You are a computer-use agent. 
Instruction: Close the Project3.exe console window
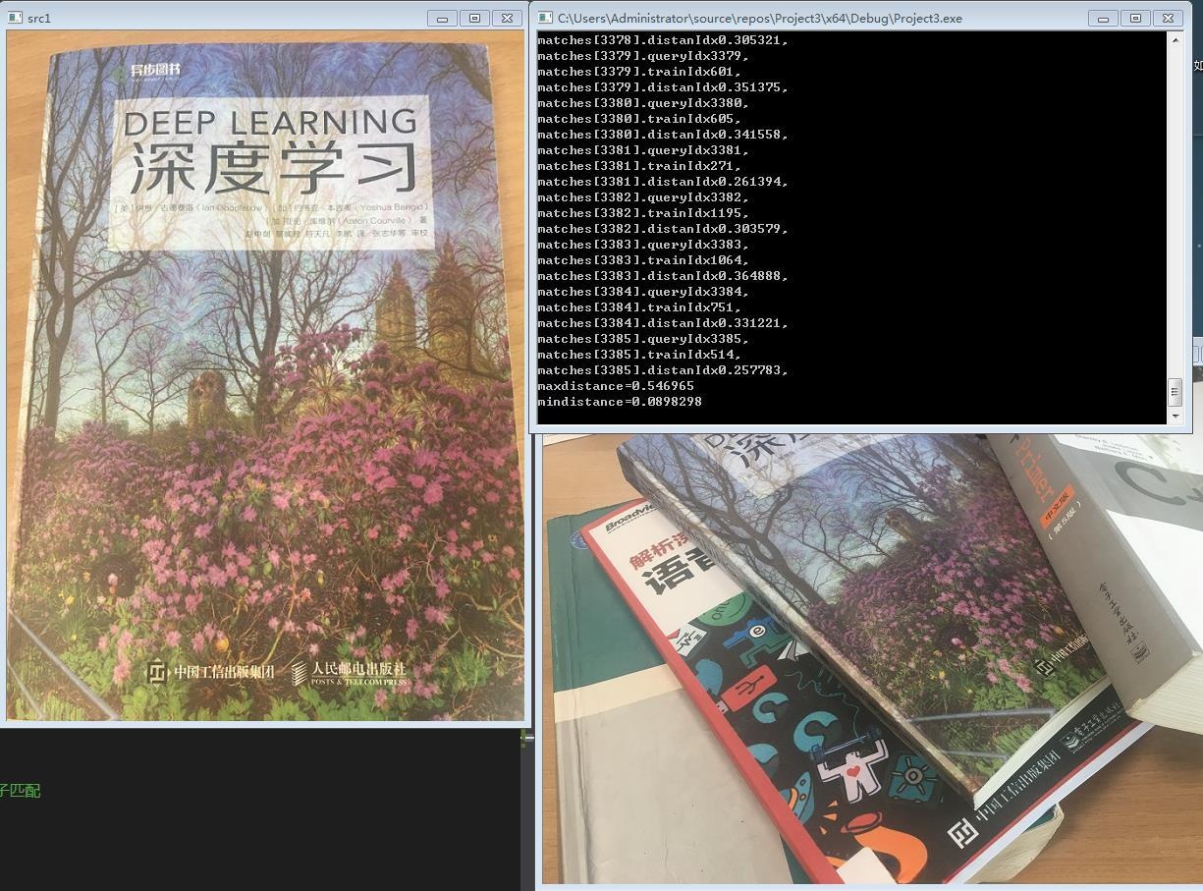pyautogui.click(x=1168, y=18)
